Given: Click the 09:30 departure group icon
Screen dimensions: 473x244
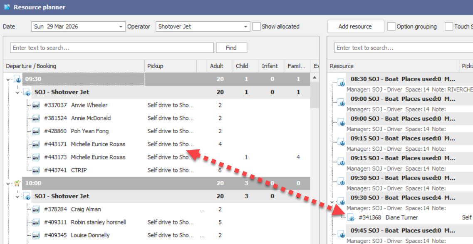Looking at the screenshot, I should click(17, 79).
